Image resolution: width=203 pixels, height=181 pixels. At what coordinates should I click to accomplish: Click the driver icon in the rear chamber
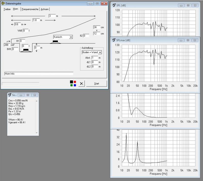[x=26, y=50]
